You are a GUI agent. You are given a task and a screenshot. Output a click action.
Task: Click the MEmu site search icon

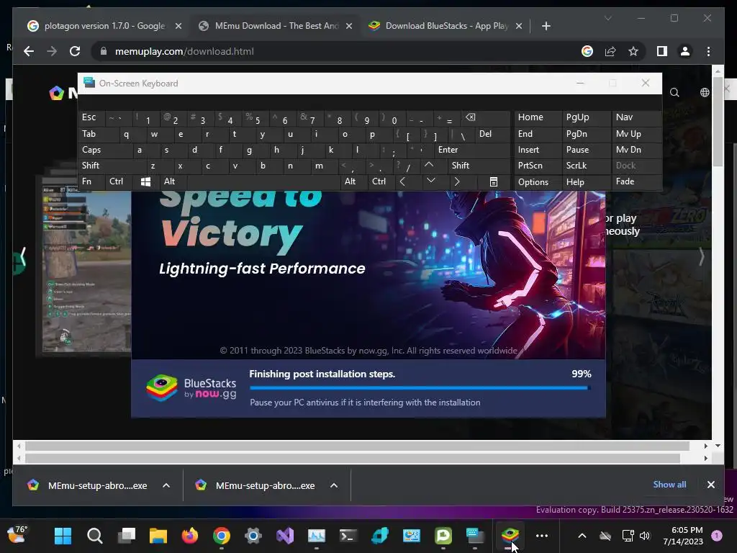point(674,93)
